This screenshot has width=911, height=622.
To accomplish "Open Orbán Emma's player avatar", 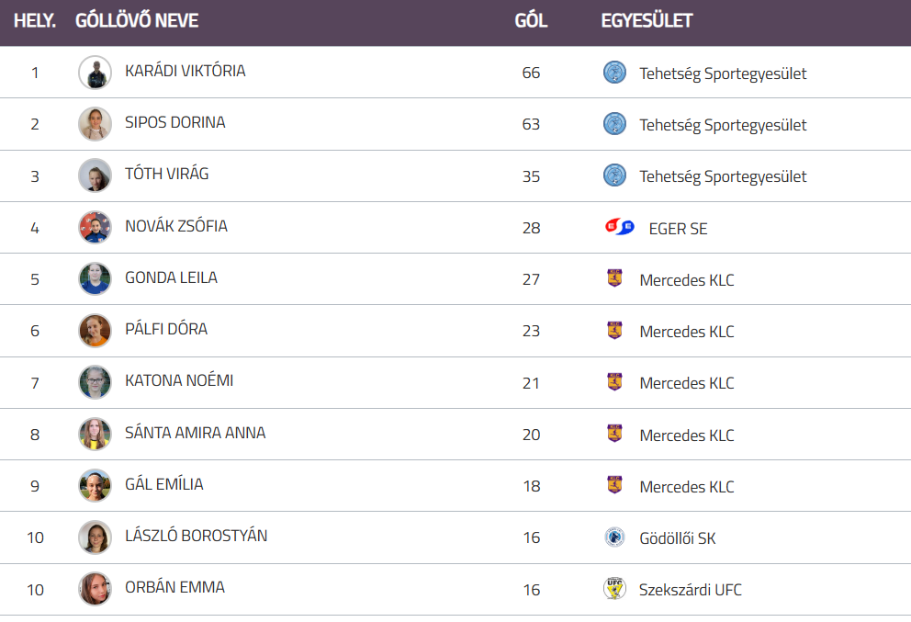I will pyautogui.click(x=95, y=589).
